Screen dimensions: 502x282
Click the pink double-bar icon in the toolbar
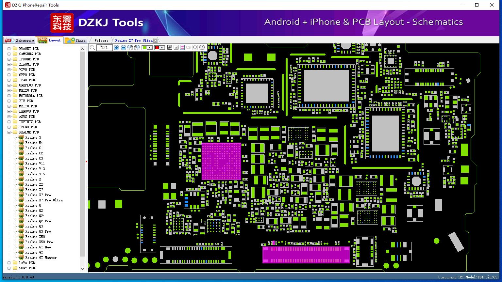pyautogui.click(x=182, y=48)
